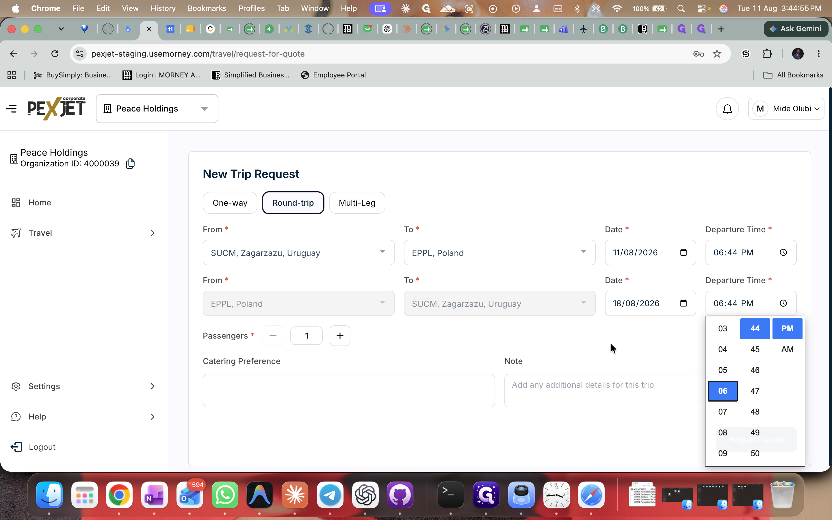Open Chrome tab search chevron
Viewport: 832px width, 520px height.
click(x=61, y=29)
